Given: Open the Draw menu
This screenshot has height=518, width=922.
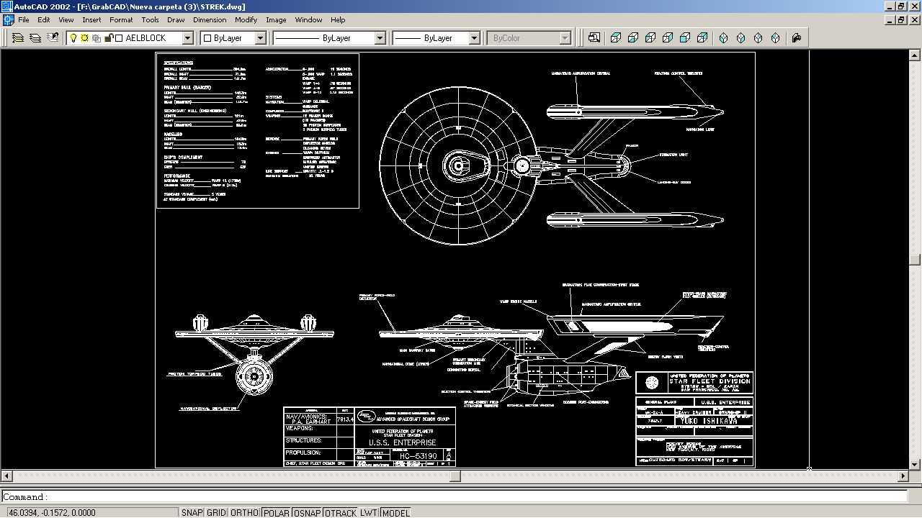Looking at the screenshot, I should click(176, 20).
